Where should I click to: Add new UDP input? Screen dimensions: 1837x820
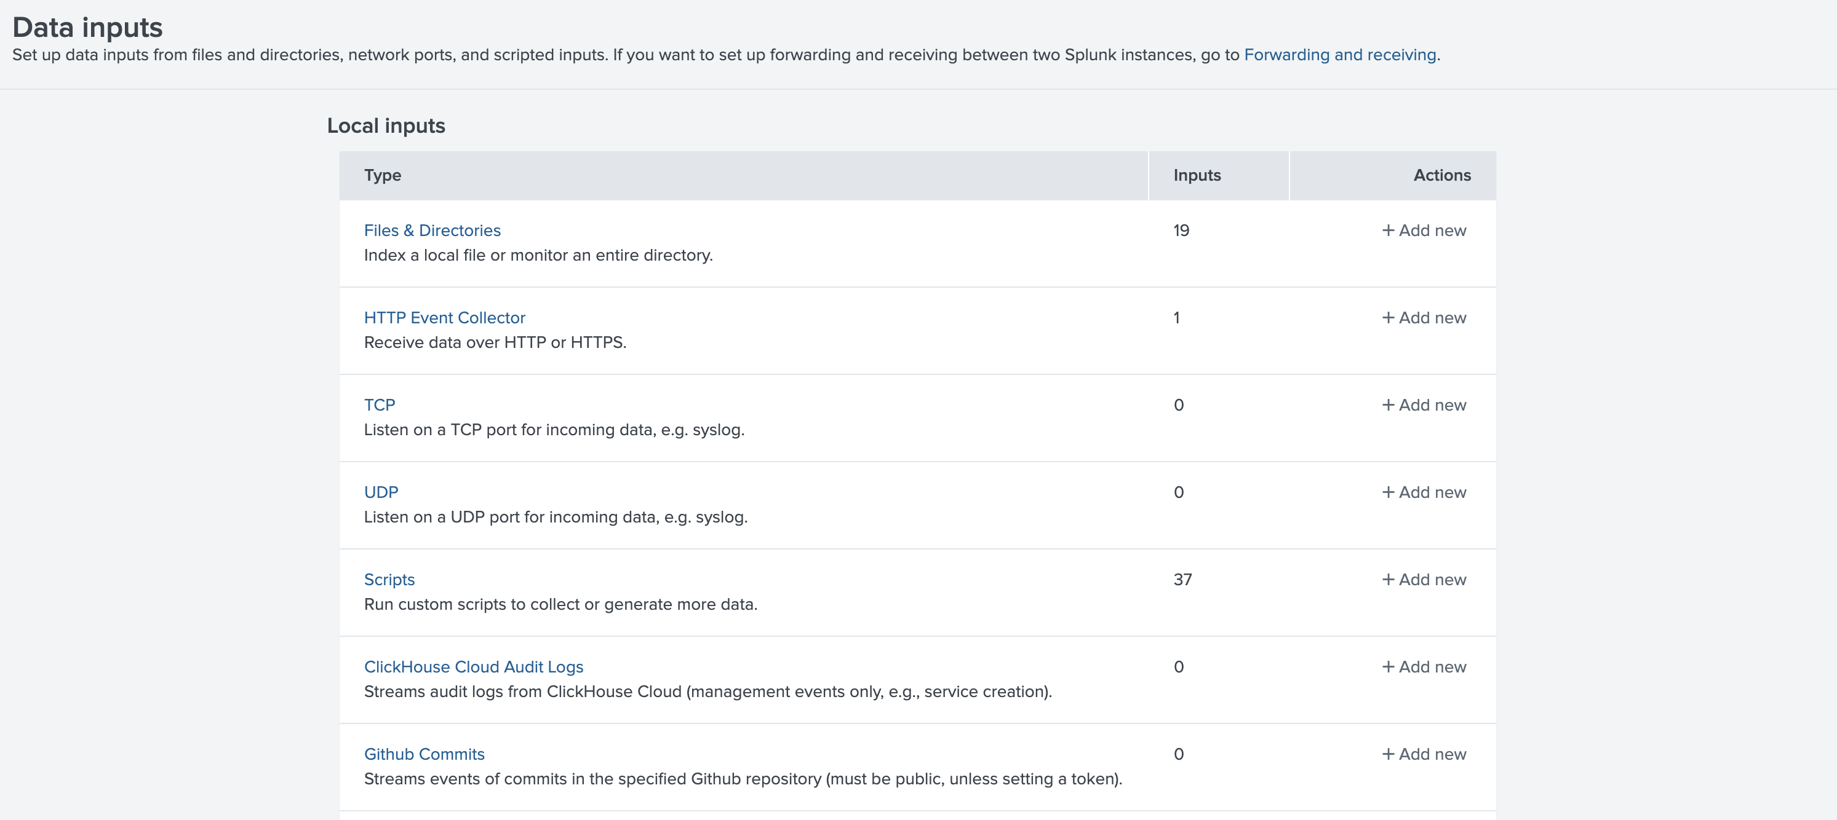1423,492
